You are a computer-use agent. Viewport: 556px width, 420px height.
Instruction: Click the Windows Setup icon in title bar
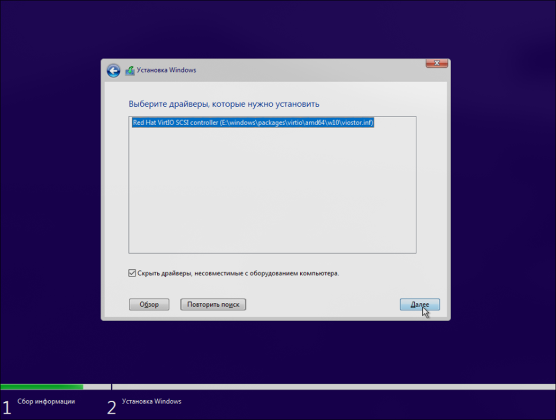130,71
